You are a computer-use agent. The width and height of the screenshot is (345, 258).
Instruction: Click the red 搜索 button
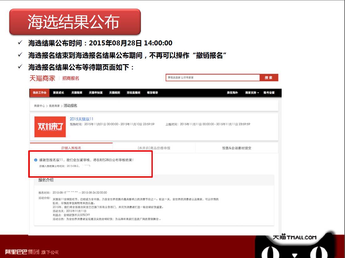click(269, 78)
